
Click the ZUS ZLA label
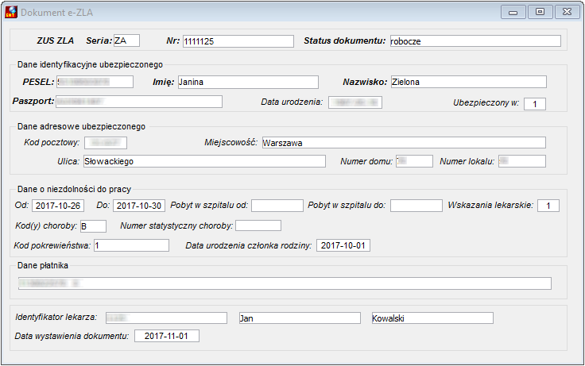(x=55, y=40)
